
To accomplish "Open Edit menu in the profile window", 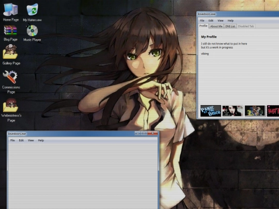I will click(211, 21).
